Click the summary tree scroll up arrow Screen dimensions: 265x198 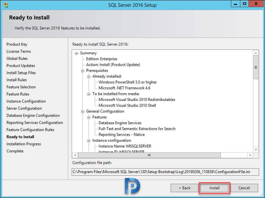tap(256, 53)
